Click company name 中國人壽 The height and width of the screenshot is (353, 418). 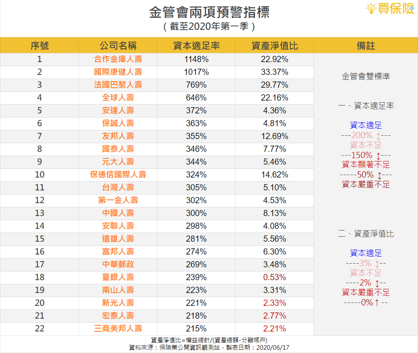(118, 213)
